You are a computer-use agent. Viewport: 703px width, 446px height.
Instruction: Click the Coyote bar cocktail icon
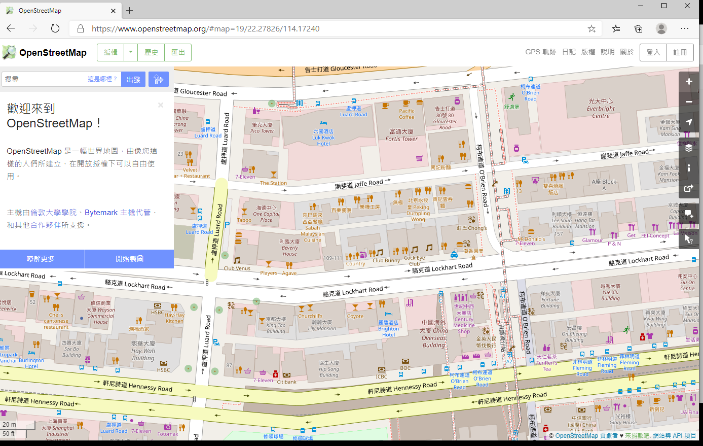355,307
